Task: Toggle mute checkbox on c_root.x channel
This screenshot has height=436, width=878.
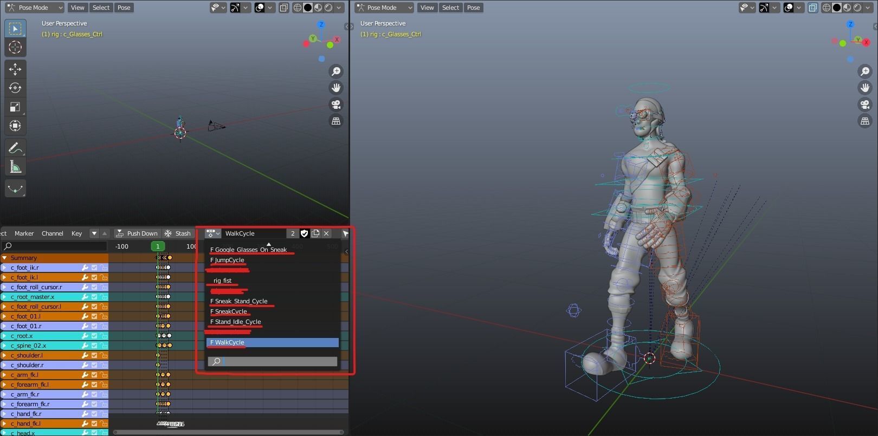Action: pos(94,336)
